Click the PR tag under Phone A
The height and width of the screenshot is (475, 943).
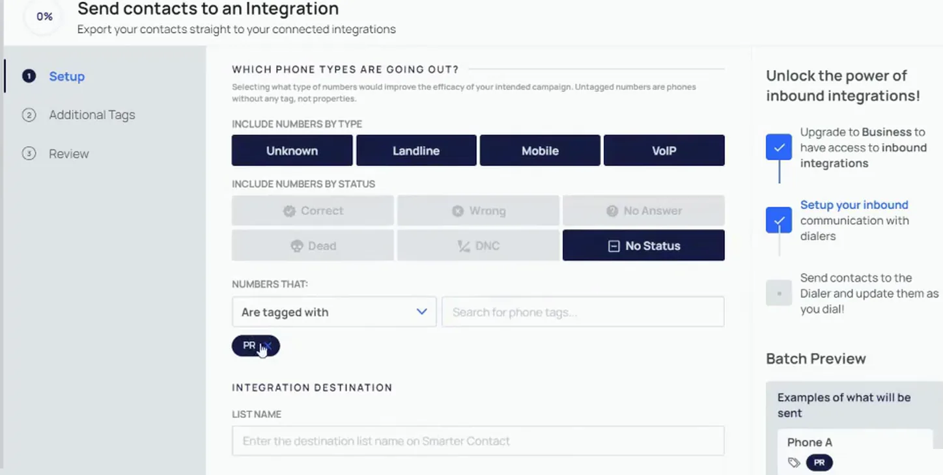click(819, 463)
